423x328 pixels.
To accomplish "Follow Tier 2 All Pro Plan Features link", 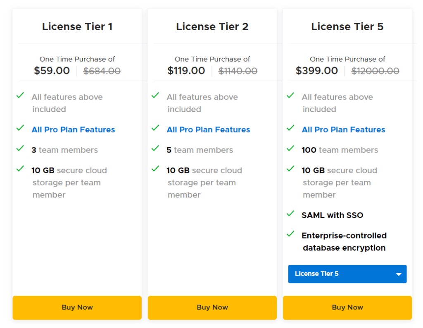I will pyautogui.click(x=208, y=129).
